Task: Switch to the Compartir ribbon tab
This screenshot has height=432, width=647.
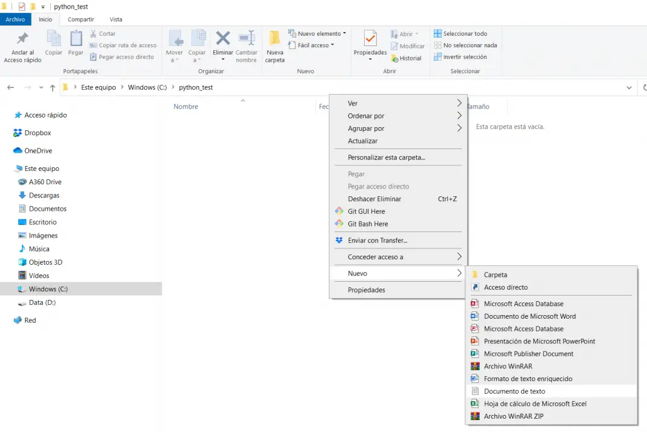Action: click(x=81, y=19)
